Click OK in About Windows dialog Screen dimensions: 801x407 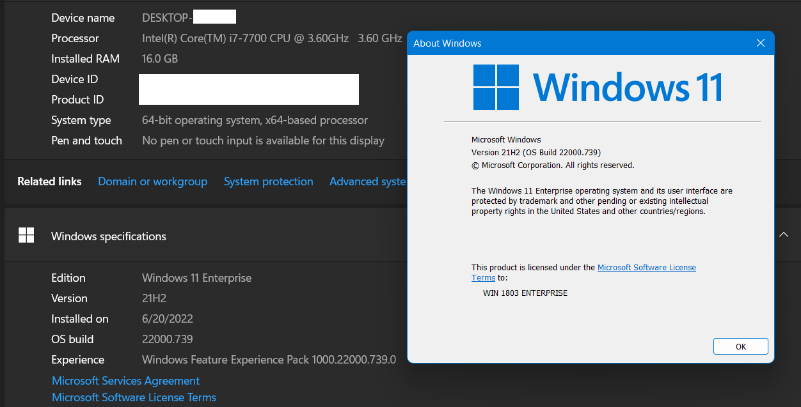(741, 346)
